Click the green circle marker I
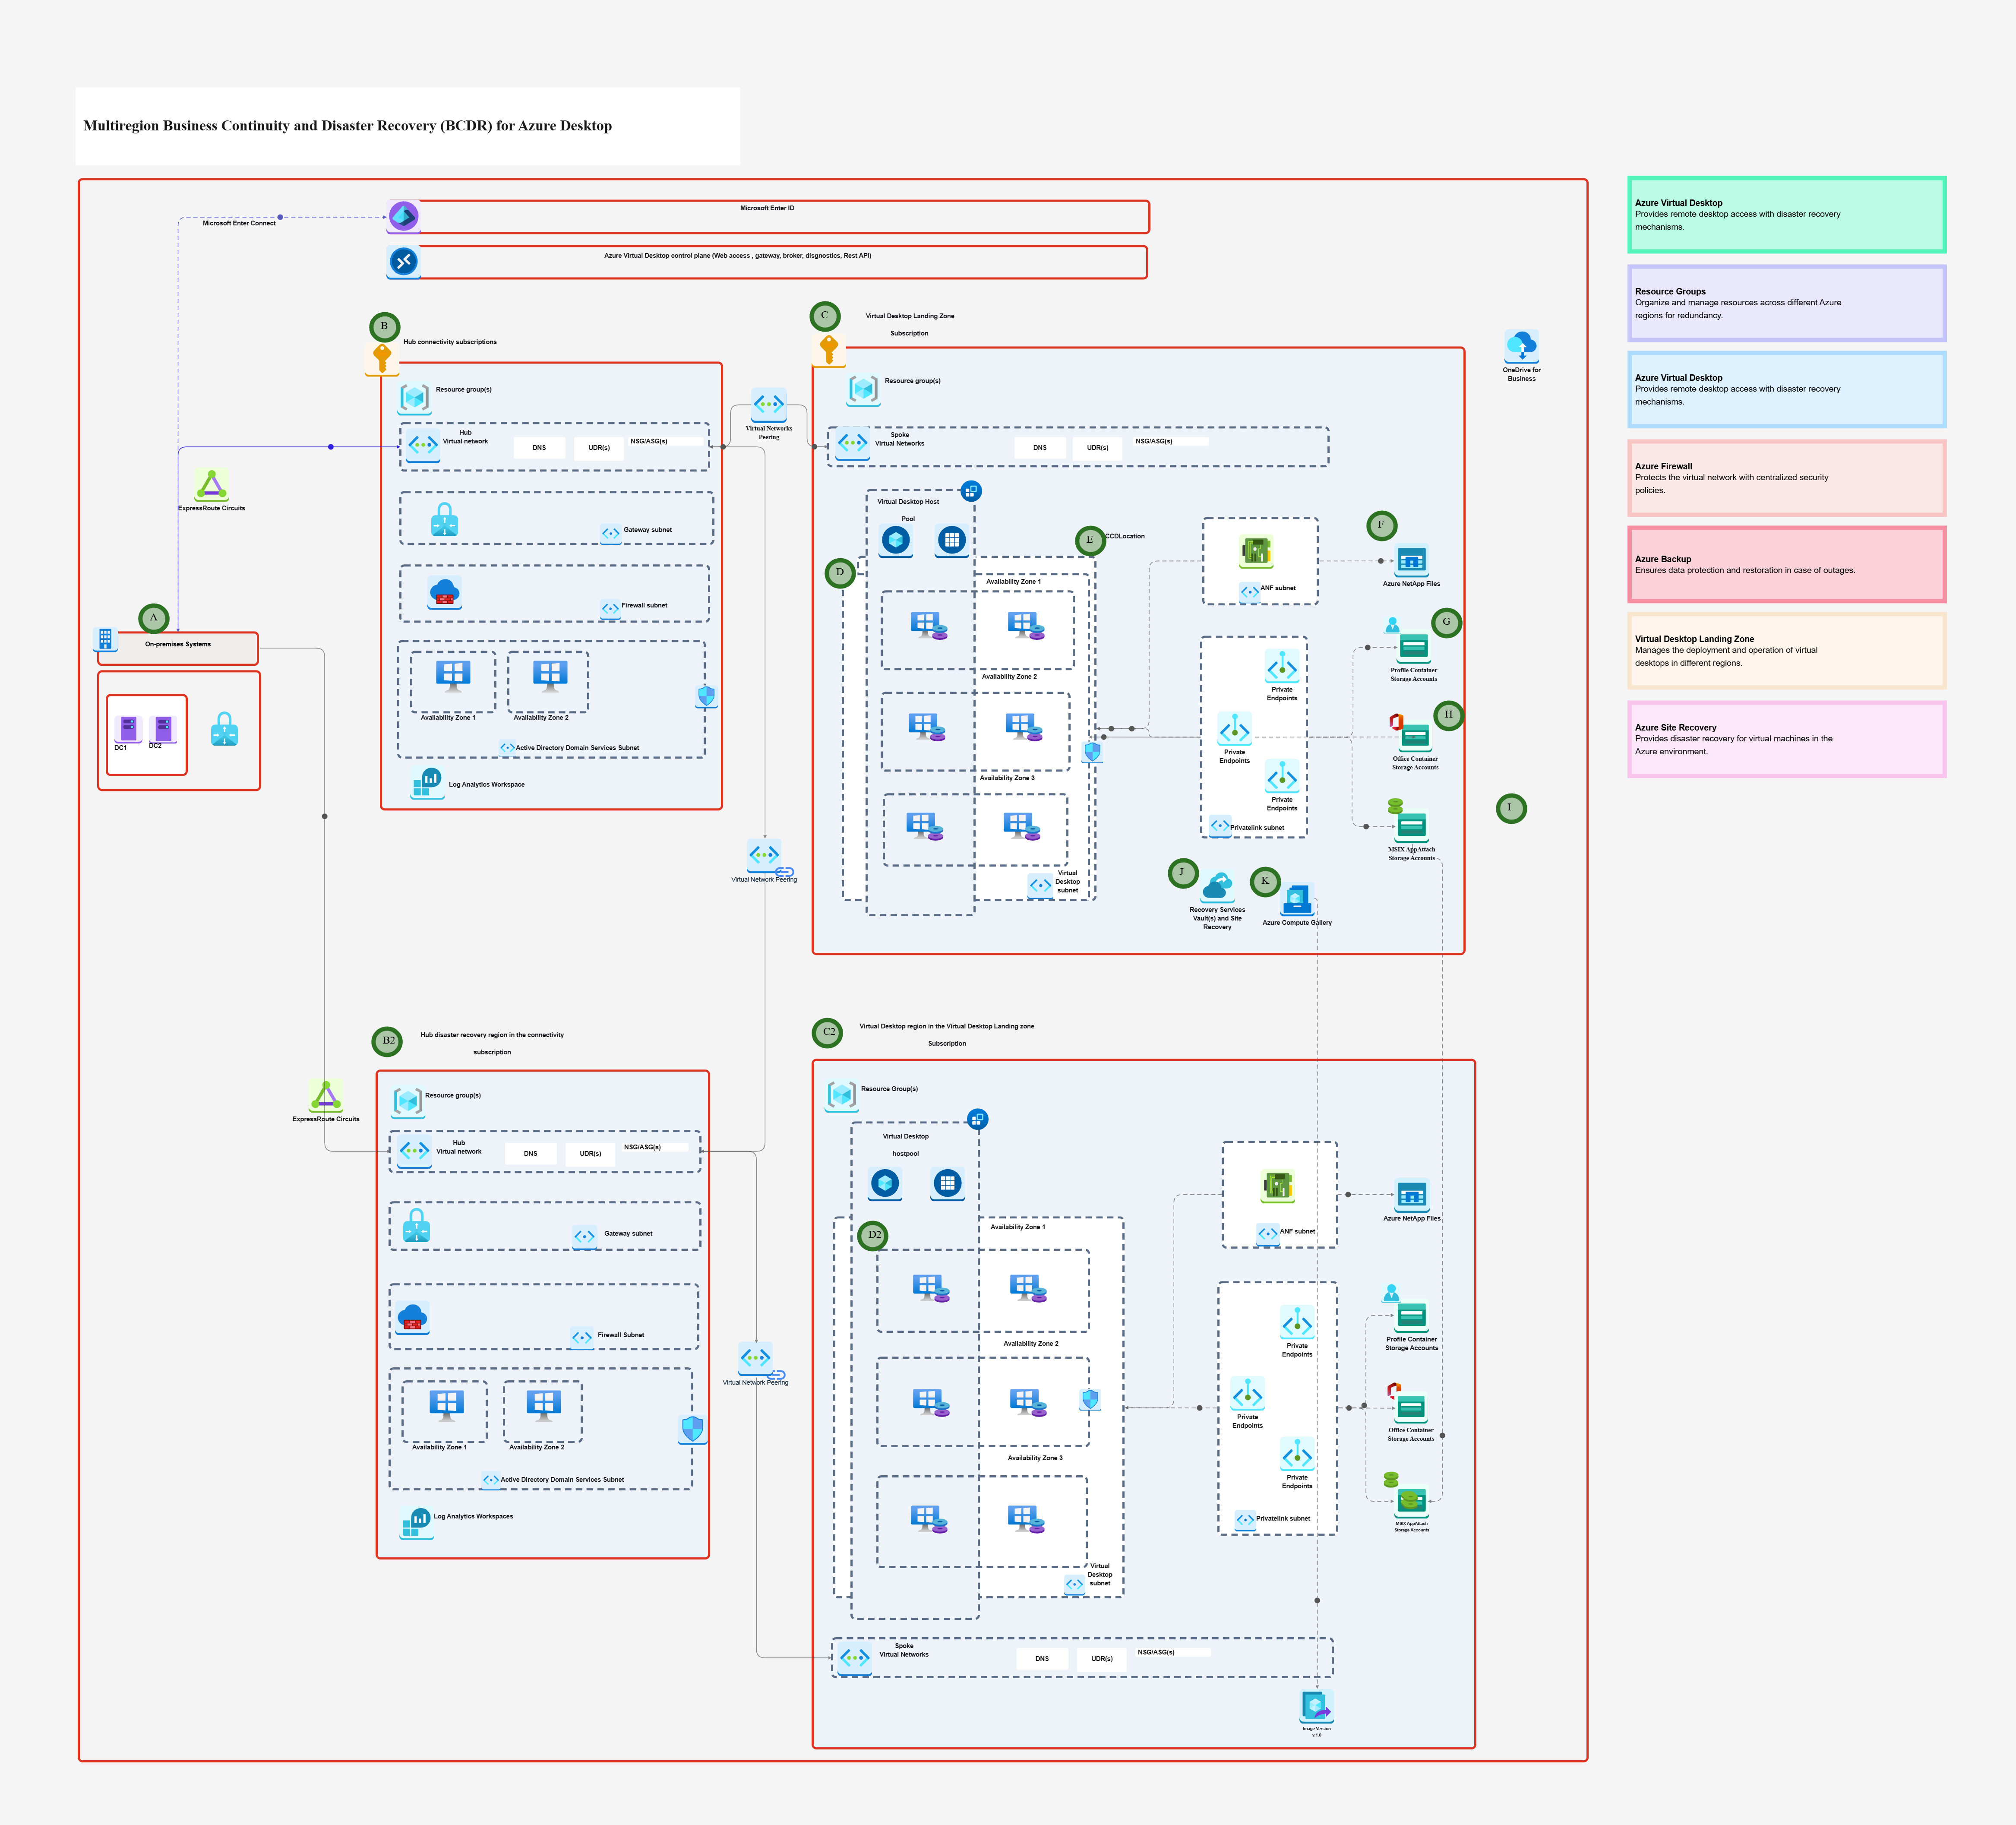This screenshot has width=2016, height=1825. click(1511, 808)
